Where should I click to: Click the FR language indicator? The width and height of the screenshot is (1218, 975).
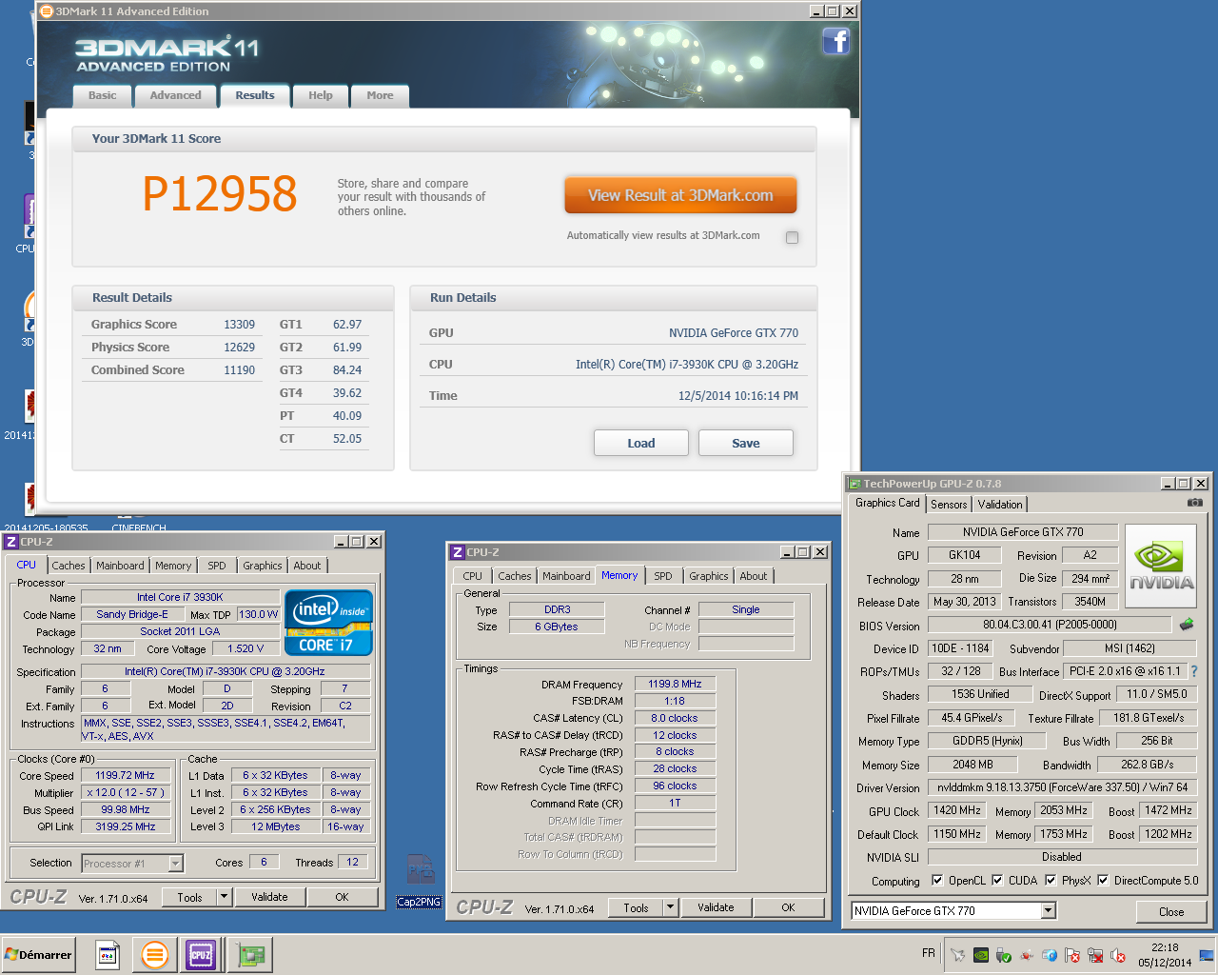(929, 953)
